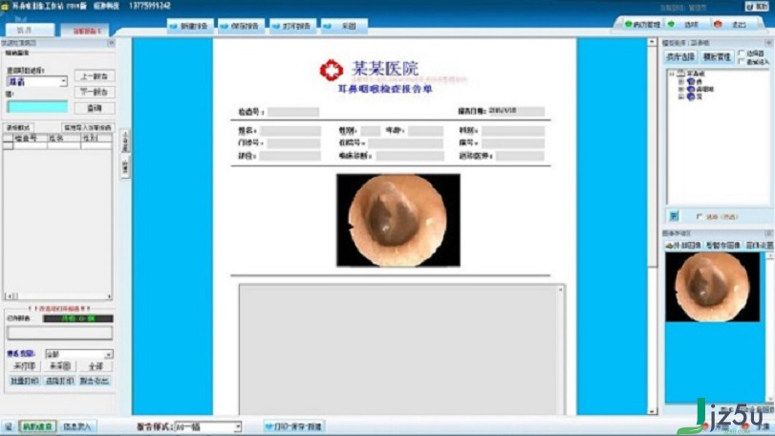Viewport: 775px width, 436px height.
Task: Click the new report toolbar button (新建报告)
Action: tap(190, 26)
